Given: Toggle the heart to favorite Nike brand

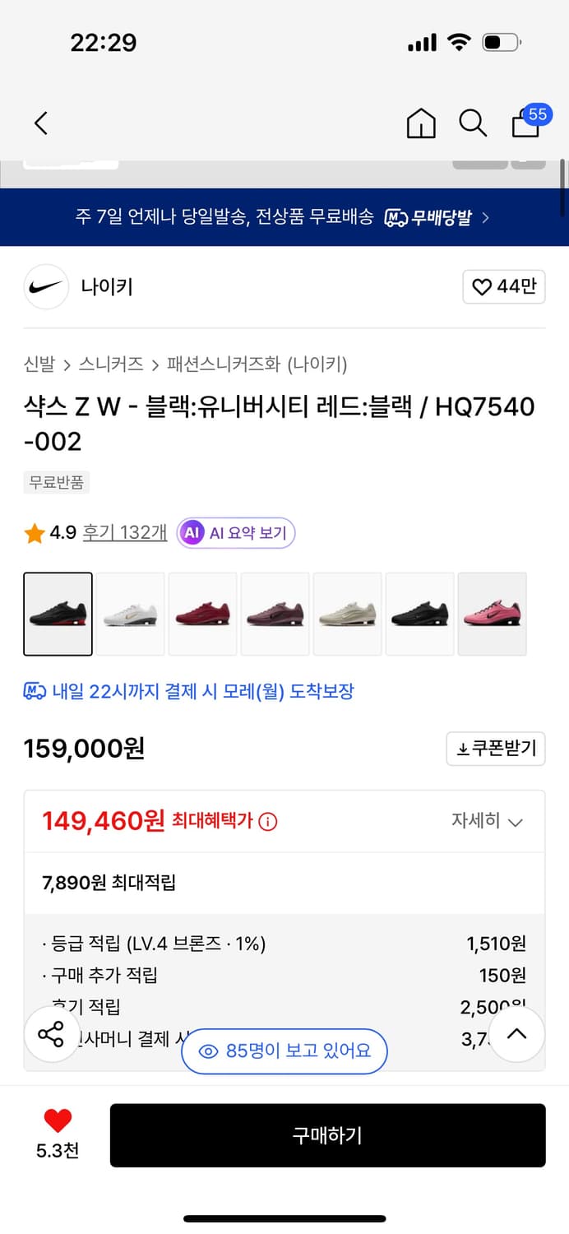Looking at the screenshot, I should 504,286.
